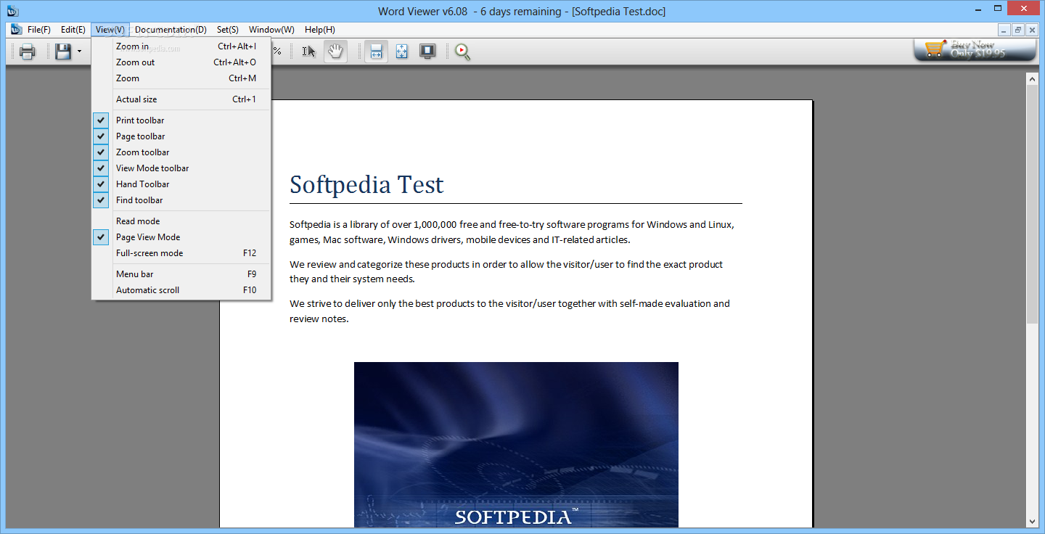The image size is (1045, 534).
Task: Open the Documentation(D) menu
Action: pos(171,30)
